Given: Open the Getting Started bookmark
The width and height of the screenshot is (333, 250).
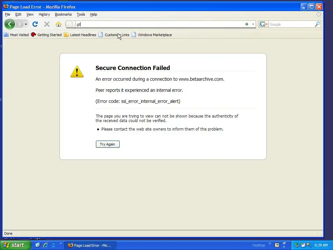Looking at the screenshot, I should pyautogui.click(x=46, y=35).
